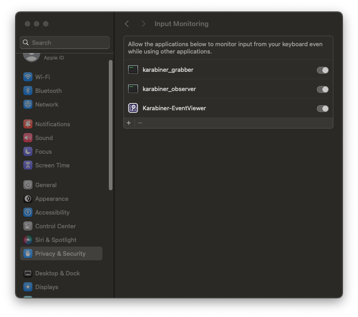
Task: Click the sidebar vertical scrollbar
Action: coord(111,125)
